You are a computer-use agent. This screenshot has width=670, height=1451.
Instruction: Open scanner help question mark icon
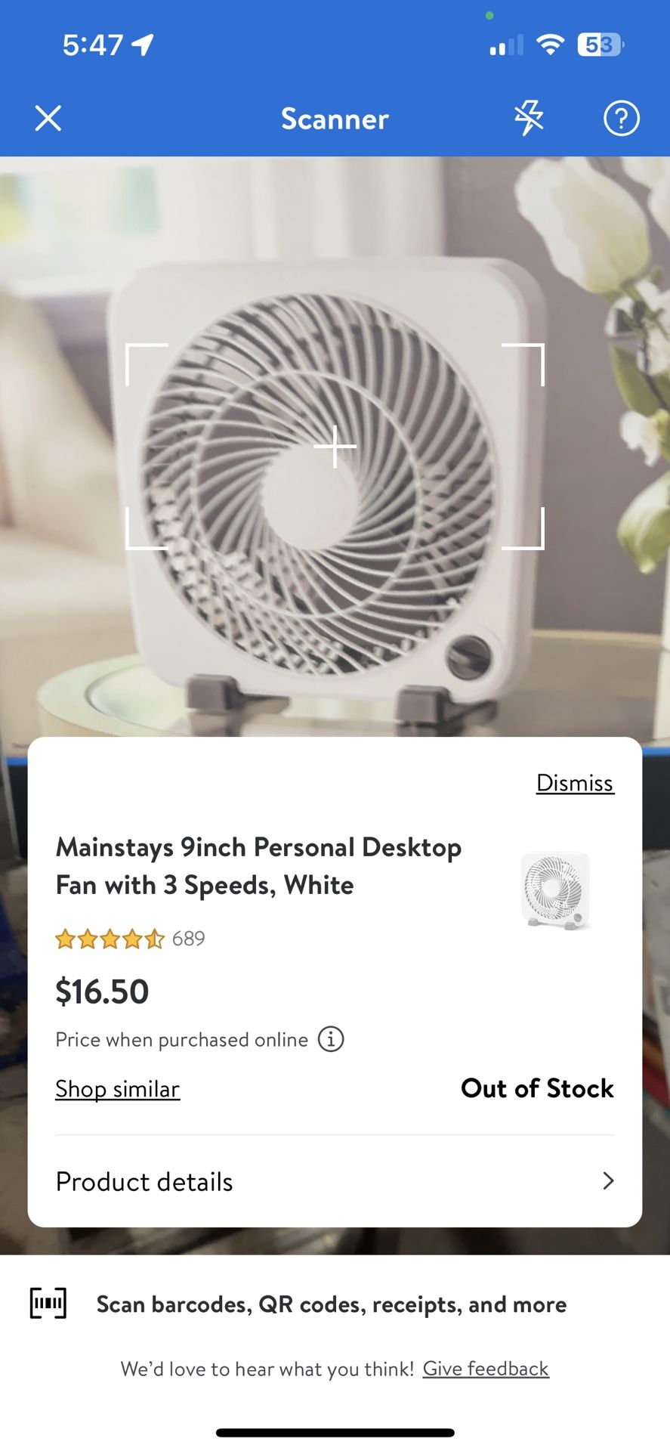[x=621, y=119]
